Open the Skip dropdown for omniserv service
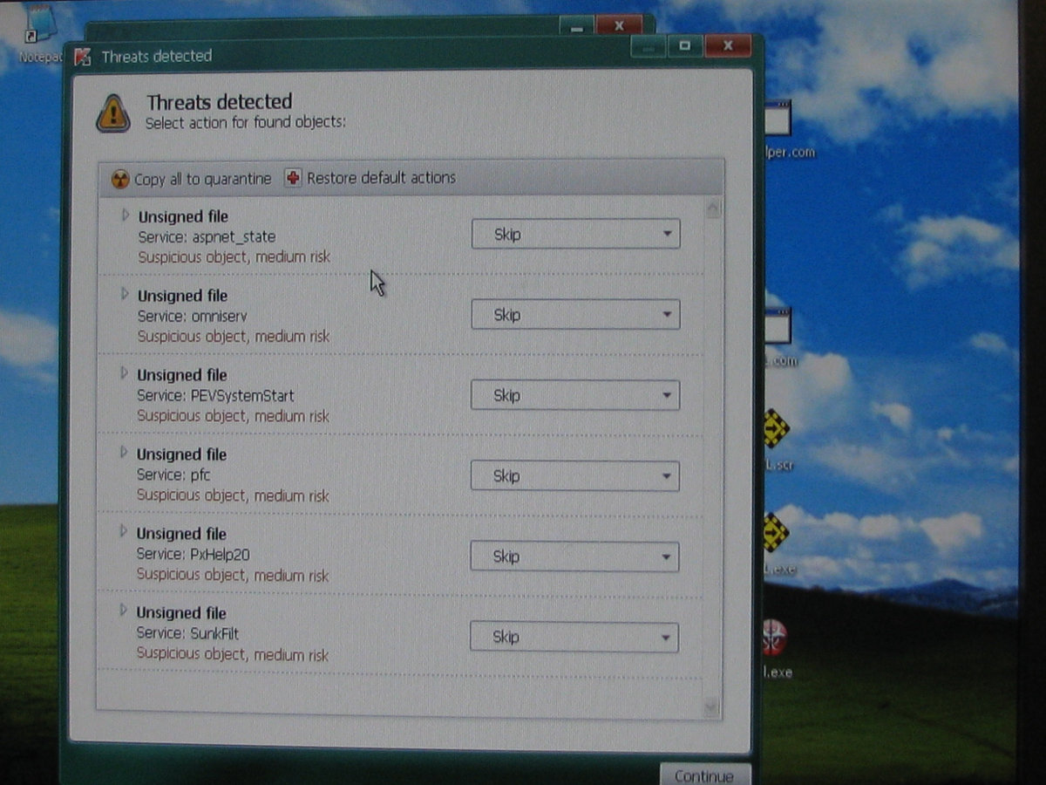This screenshot has width=1046, height=785. pos(575,315)
